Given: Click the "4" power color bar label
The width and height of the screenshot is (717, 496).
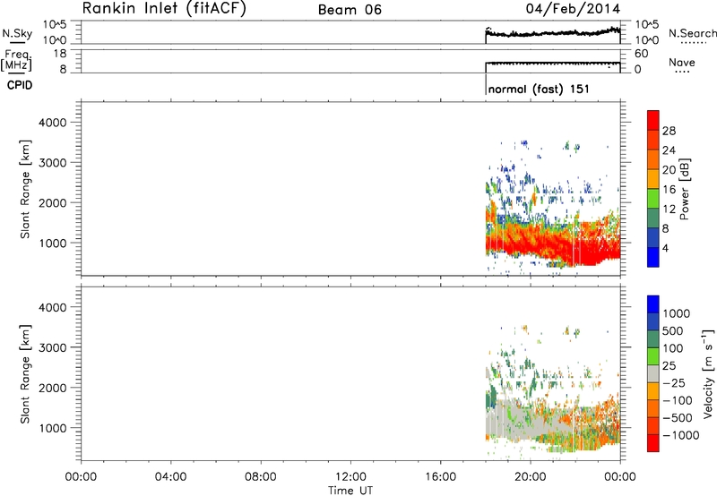Looking at the screenshot, I should pyautogui.click(x=665, y=249).
